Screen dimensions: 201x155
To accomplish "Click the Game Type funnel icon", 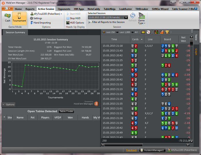I will [142, 15].
